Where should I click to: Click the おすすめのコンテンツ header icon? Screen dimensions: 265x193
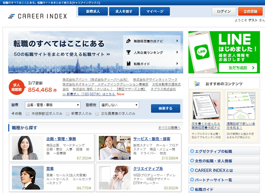(197, 83)
